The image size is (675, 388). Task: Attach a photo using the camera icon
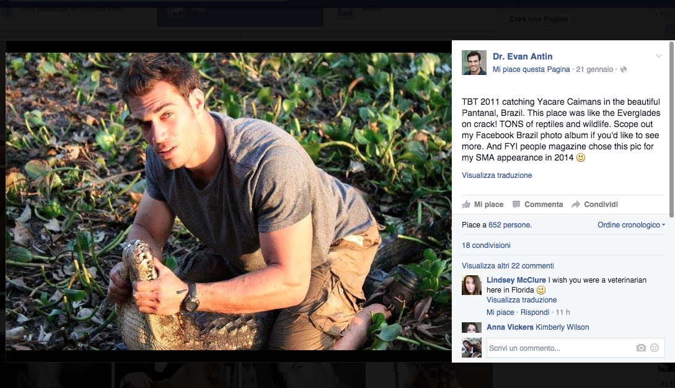(x=641, y=348)
